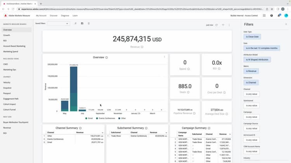This screenshot has height=163, width=291.
Task: Open the help question mark icon
Action: coord(272,15)
